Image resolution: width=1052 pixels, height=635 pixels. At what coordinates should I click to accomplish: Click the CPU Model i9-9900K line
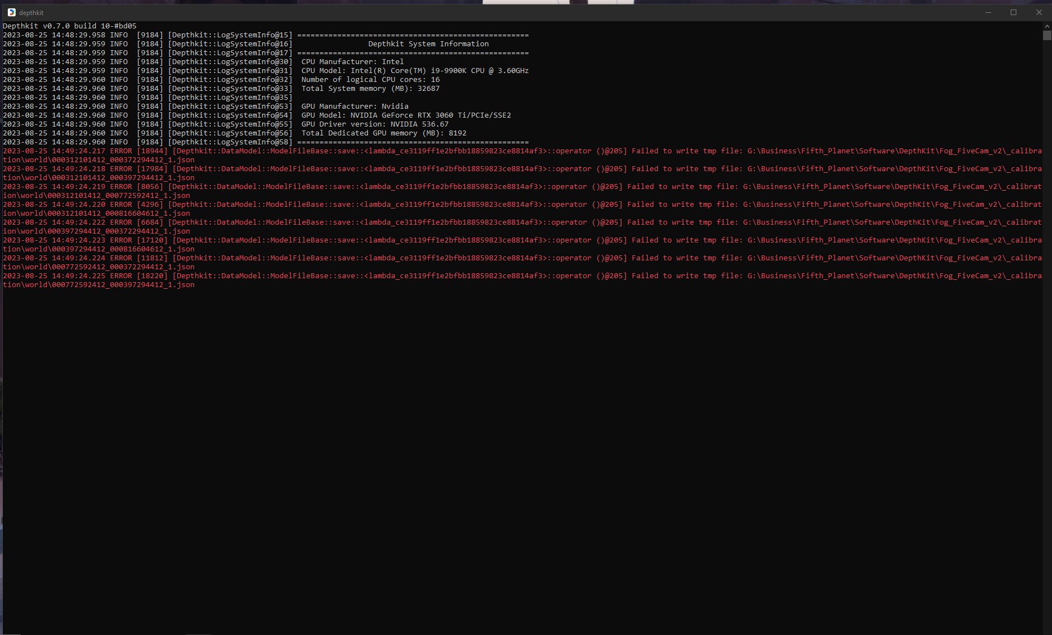tap(415, 71)
